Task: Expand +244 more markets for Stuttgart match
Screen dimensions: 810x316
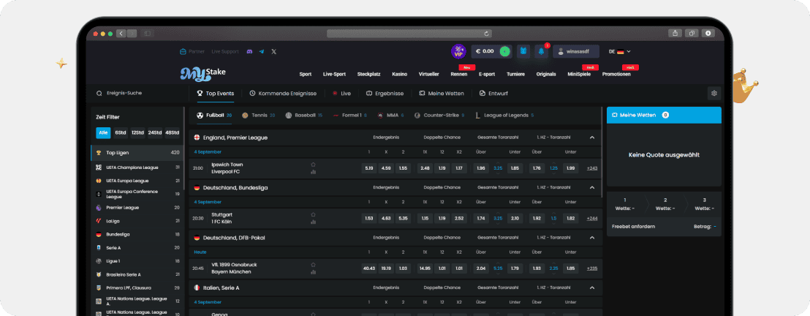Action: (592, 218)
